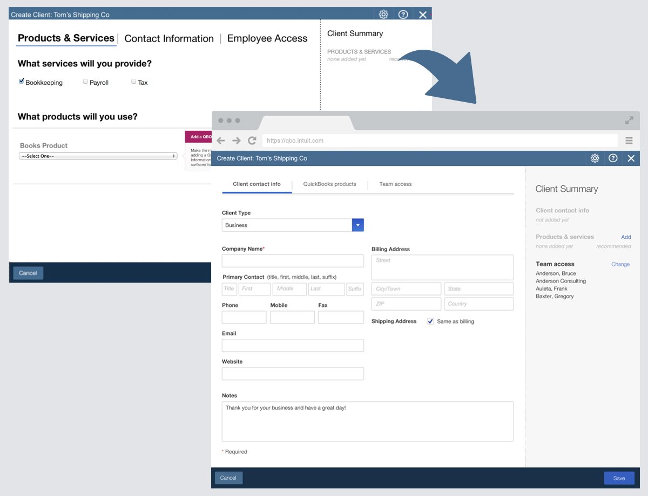The image size is (648, 496).
Task: Switch to the Team access tab
Action: (x=395, y=184)
